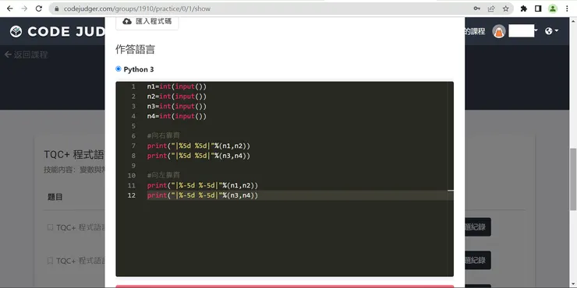Click code line 8 print with n3,n4

click(x=199, y=156)
